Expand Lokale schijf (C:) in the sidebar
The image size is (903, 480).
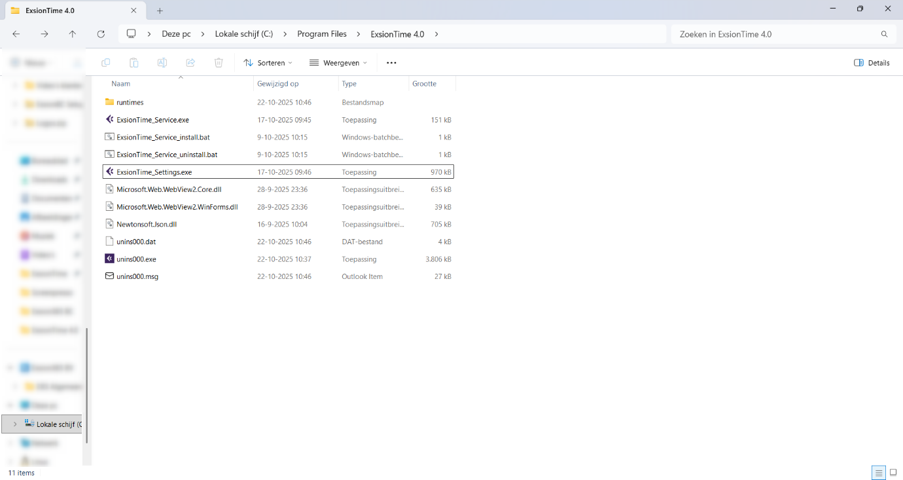[x=15, y=424]
